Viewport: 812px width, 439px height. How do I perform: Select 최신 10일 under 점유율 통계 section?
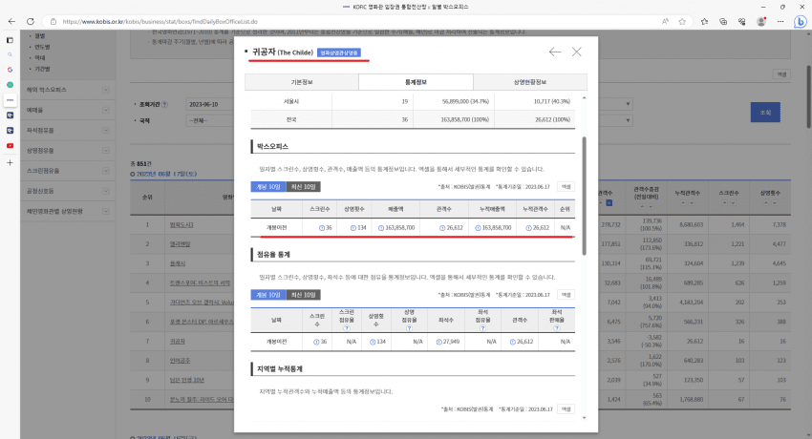point(303,295)
